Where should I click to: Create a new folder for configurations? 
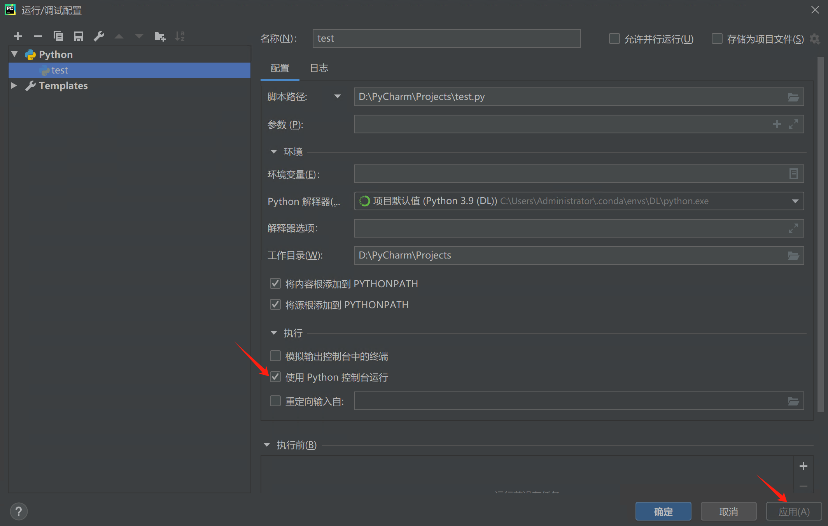159,36
